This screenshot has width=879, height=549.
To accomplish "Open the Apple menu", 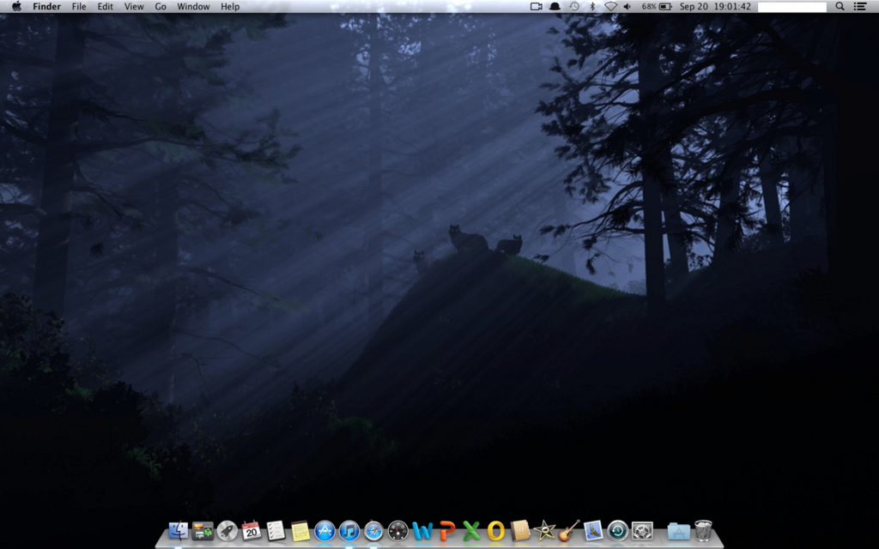I will coord(16,6).
